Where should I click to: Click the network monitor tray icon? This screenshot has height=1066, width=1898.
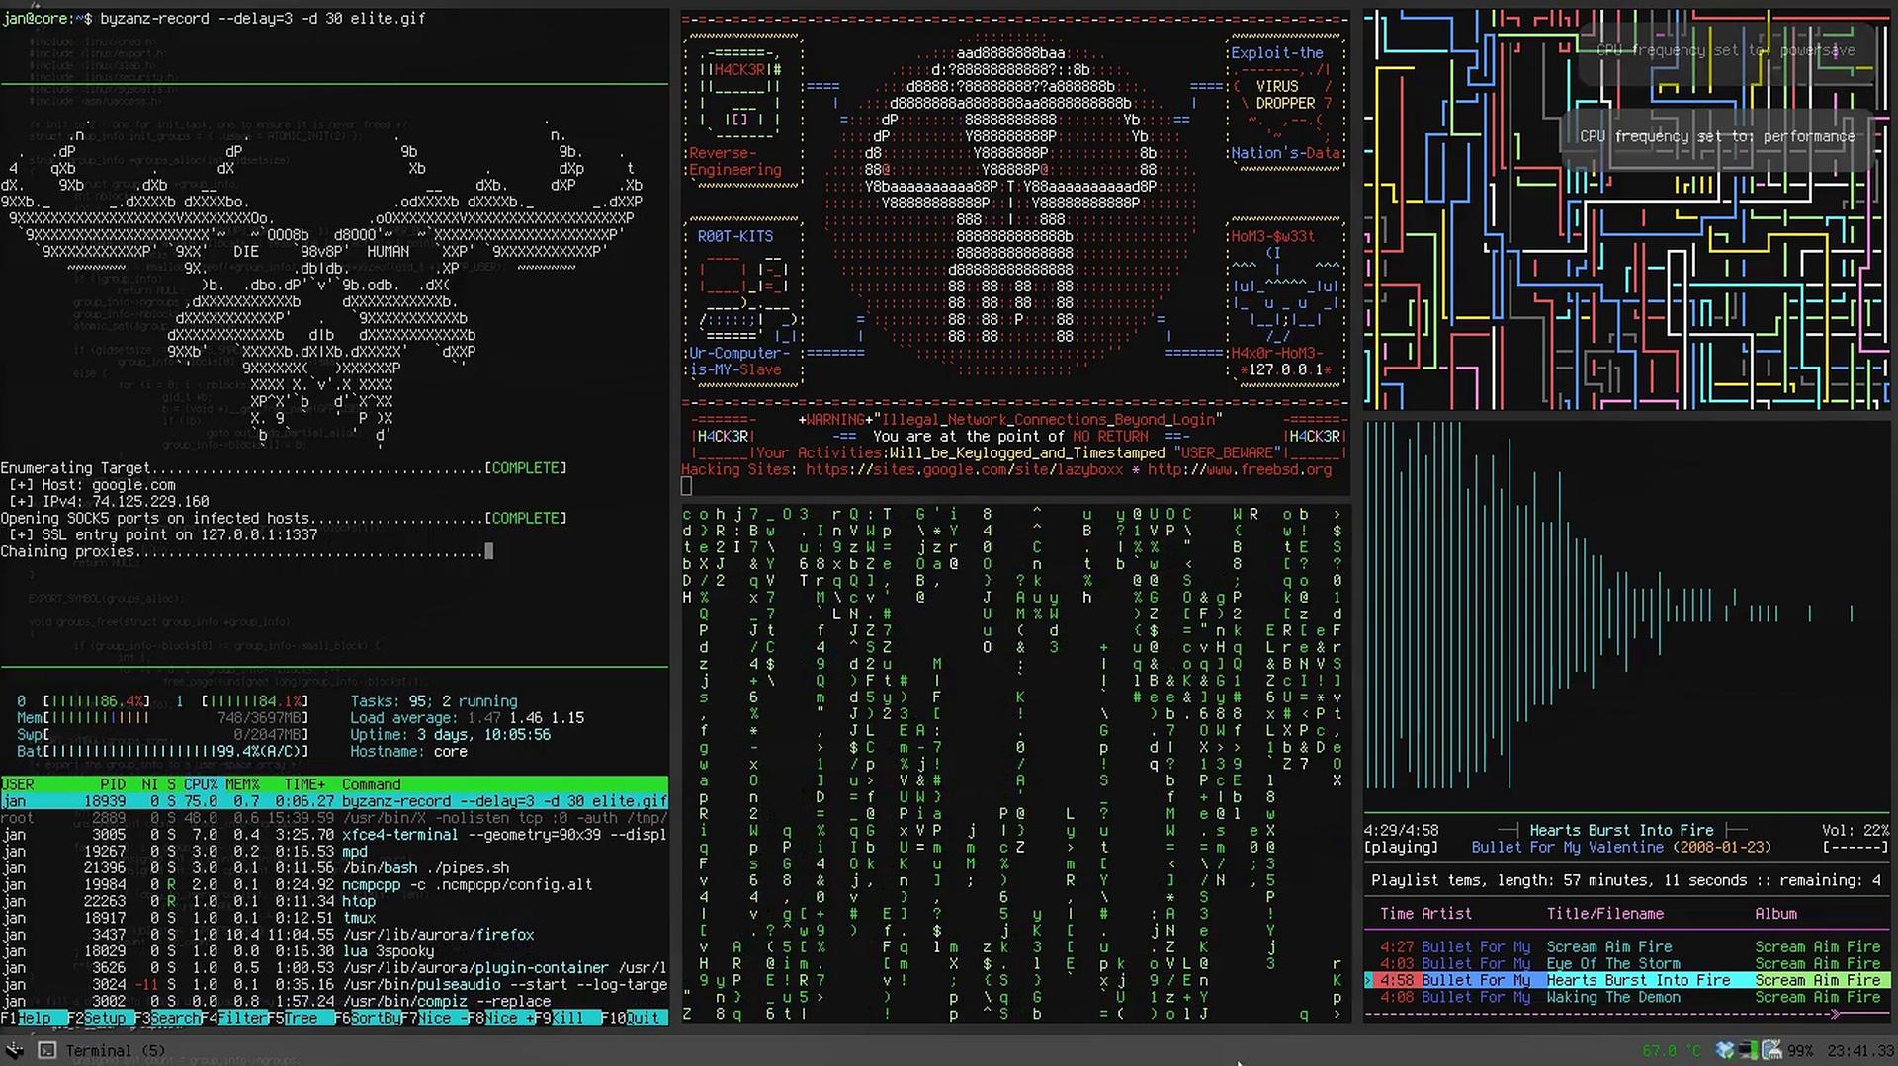pos(1748,1050)
